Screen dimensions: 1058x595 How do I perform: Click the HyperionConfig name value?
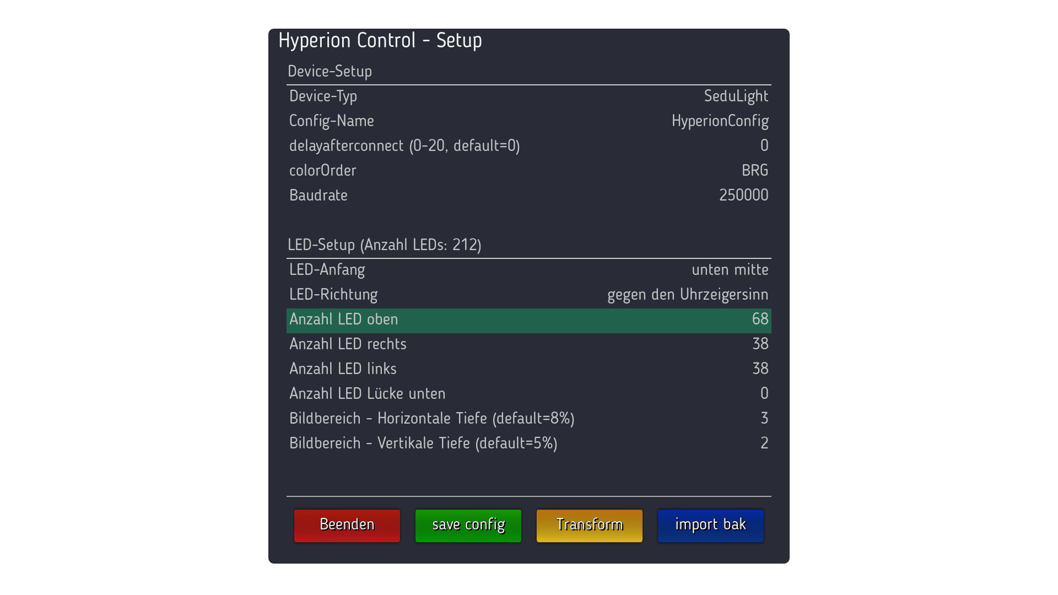tap(720, 121)
